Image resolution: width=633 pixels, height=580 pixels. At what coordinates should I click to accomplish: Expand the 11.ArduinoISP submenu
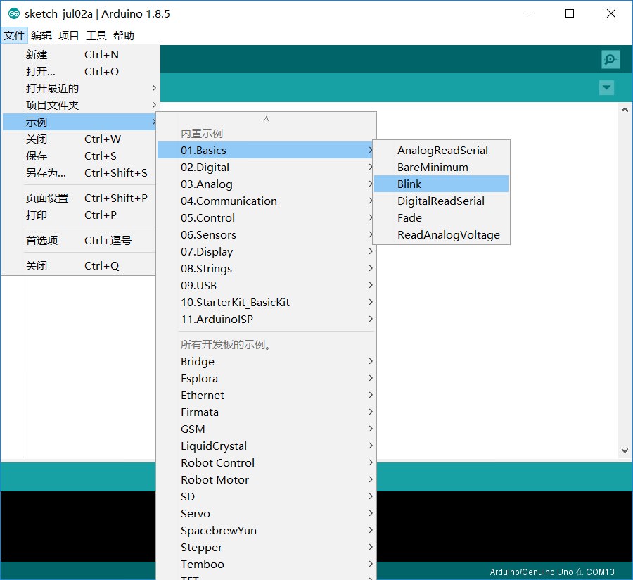(x=266, y=319)
